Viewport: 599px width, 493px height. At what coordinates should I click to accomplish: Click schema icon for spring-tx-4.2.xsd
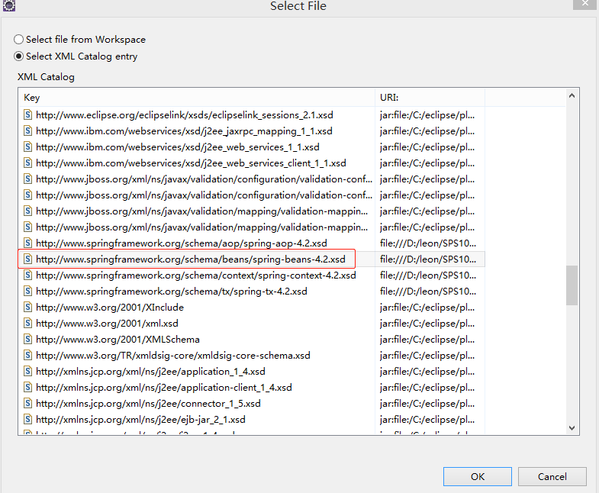(x=27, y=292)
